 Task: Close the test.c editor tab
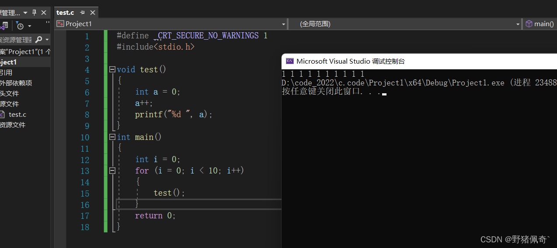[92, 13]
